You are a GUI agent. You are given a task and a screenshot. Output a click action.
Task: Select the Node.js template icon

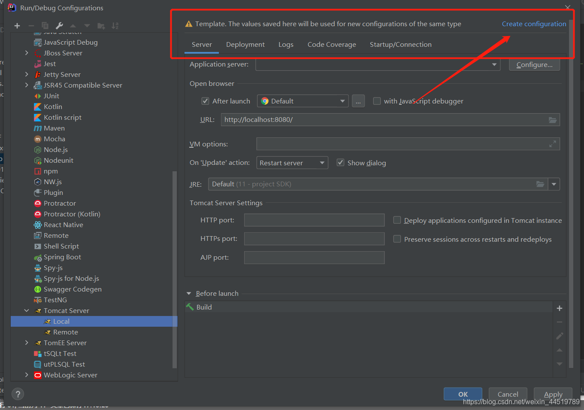tap(38, 150)
